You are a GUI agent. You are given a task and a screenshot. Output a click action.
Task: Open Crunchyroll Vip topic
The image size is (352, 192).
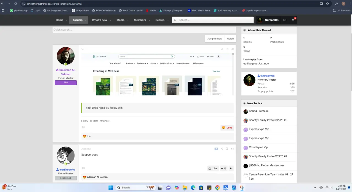click(x=258, y=147)
